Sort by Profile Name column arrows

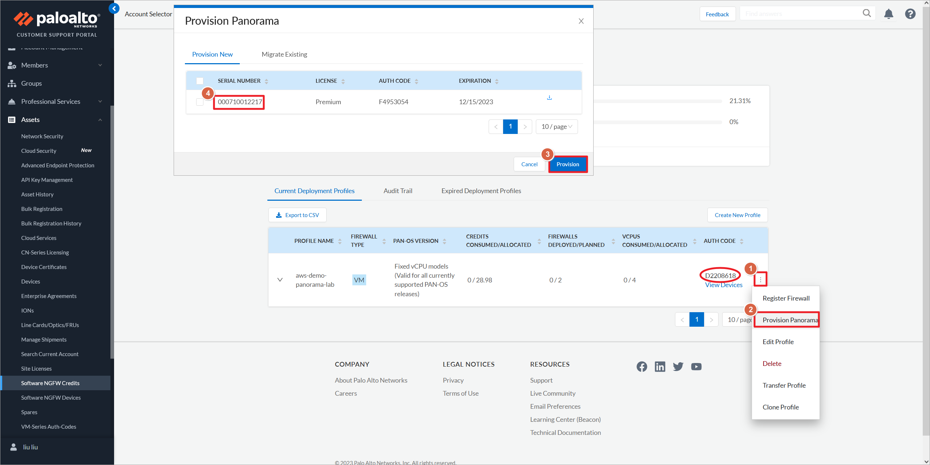click(x=340, y=241)
